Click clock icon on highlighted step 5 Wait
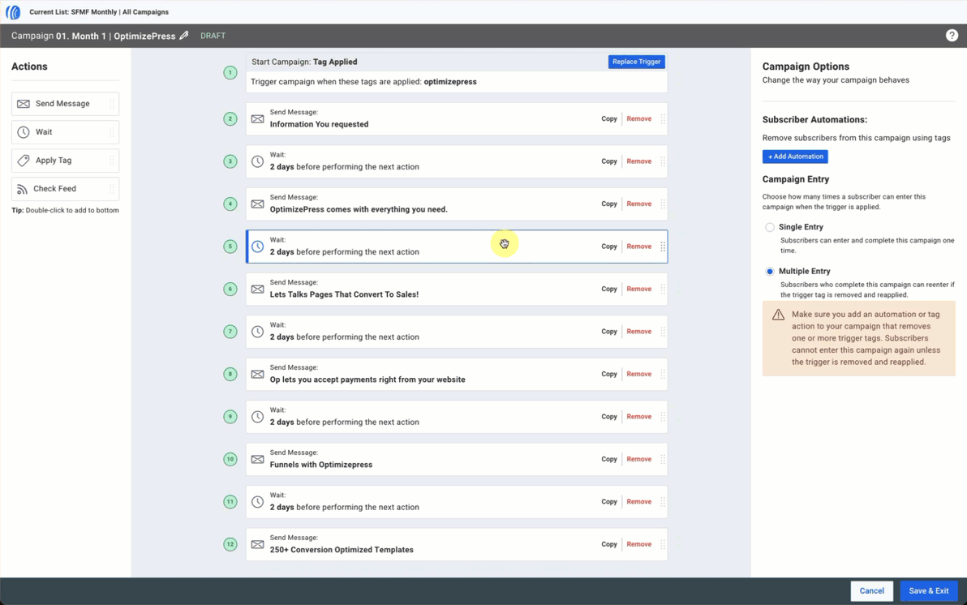Screen dimensions: 967x605 [258, 247]
